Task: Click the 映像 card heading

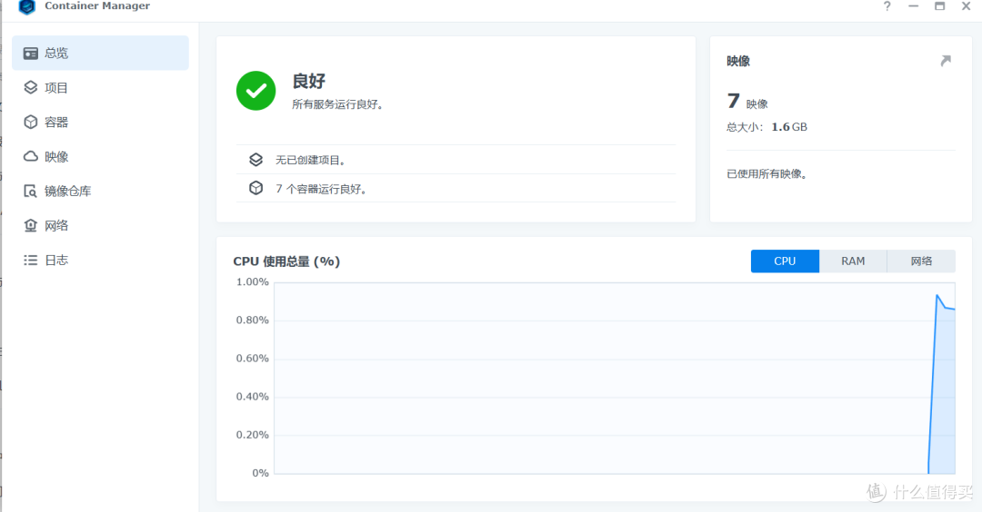Action: (x=737, y=61)
